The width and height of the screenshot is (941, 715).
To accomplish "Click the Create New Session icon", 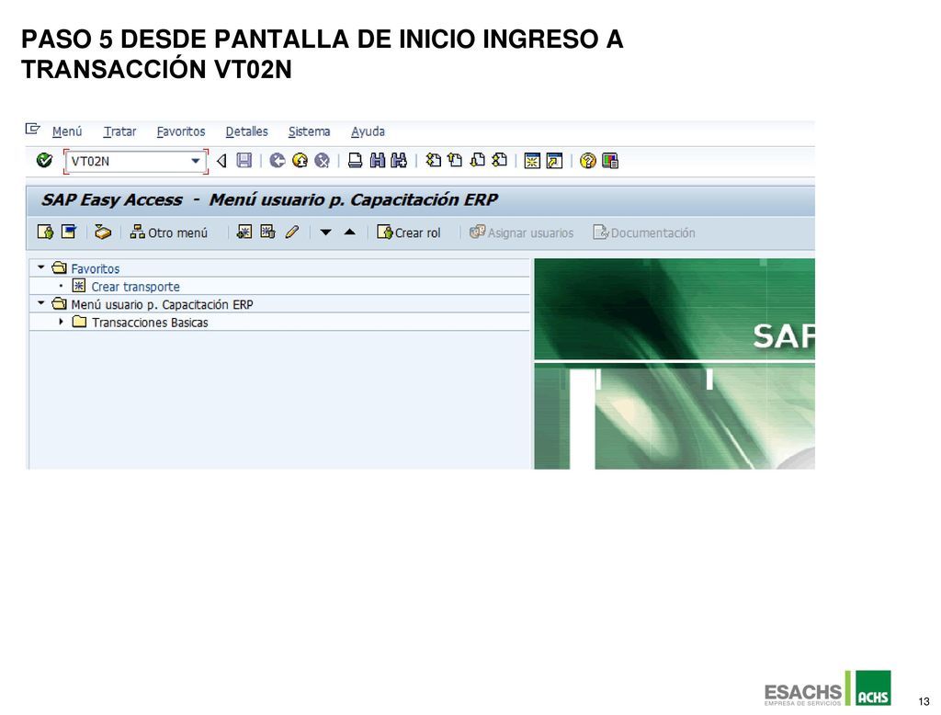I will 532,161.
